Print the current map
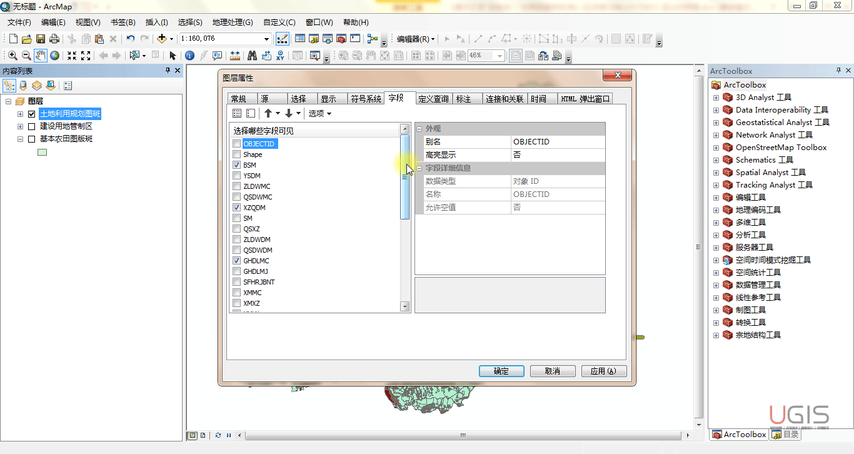This screenshot has height=454, width=854. tap(54, 39)
